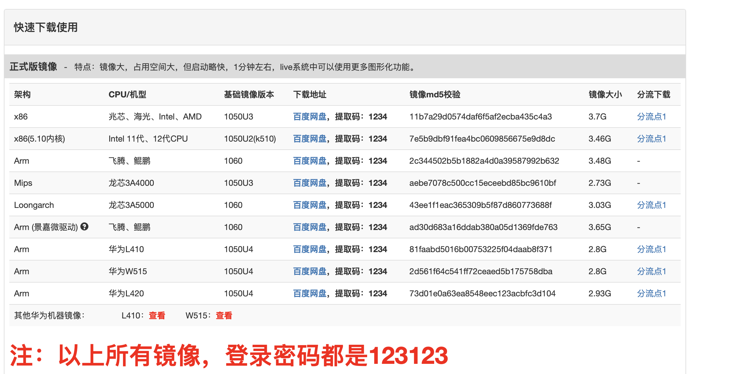Viewport: 745px width, 374px height.
Task: Click 分流点1 for x86 3.7G image
Action: (651, 117)
